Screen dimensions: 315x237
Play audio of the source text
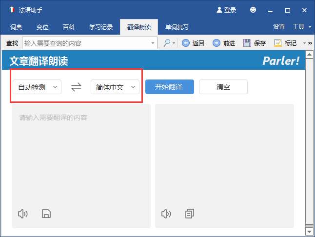tap(23, 214)
